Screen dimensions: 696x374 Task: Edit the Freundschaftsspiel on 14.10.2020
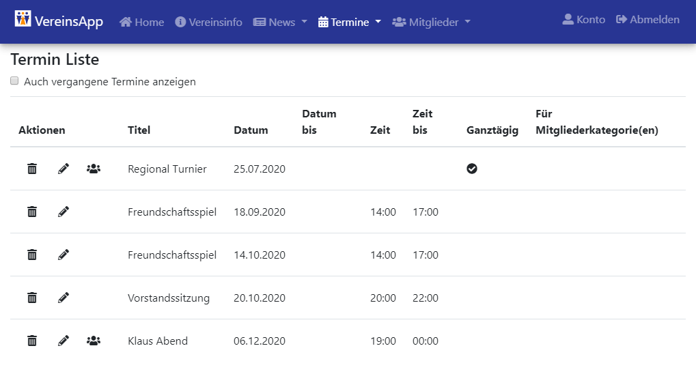point(64,255)
